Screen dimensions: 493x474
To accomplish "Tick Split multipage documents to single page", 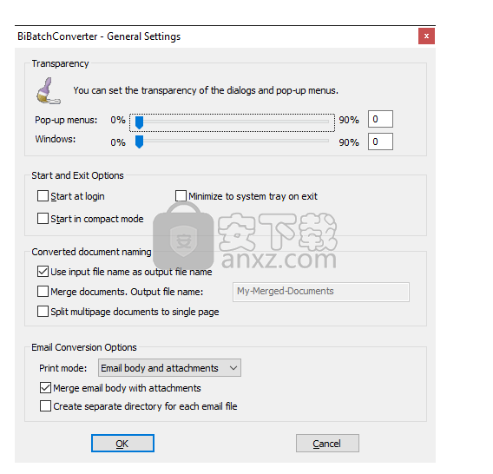I will click(x=43, y=312).
